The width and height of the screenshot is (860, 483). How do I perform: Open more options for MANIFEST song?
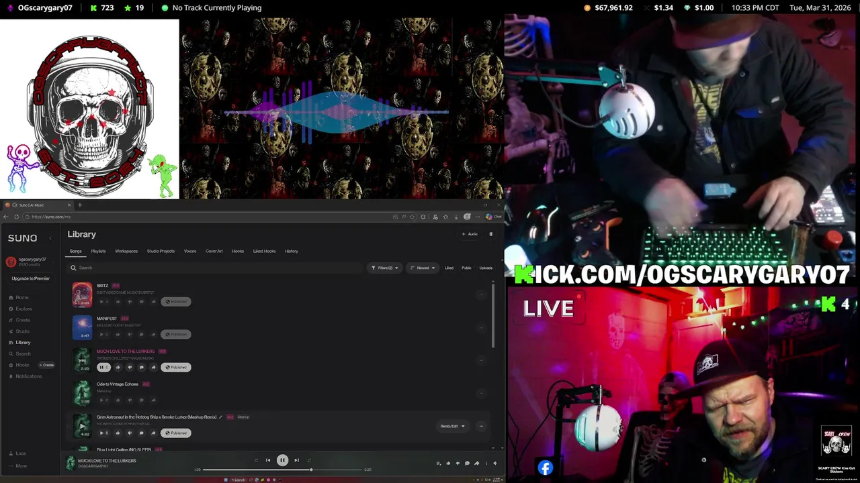point(481,327)
